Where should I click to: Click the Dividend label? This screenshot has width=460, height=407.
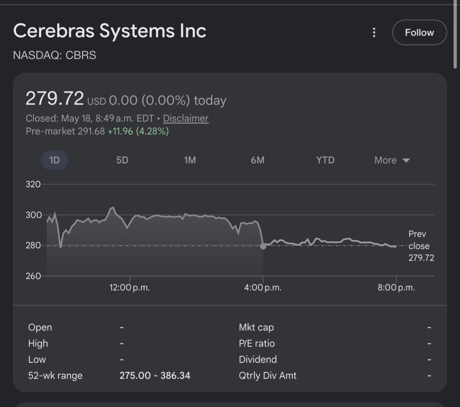(x=257, y=359)
